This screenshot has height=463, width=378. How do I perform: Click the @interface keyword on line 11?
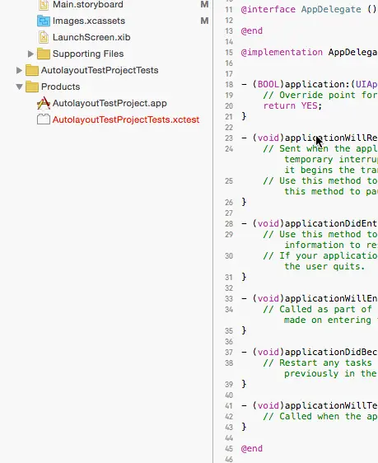click(x=268, y=9)
